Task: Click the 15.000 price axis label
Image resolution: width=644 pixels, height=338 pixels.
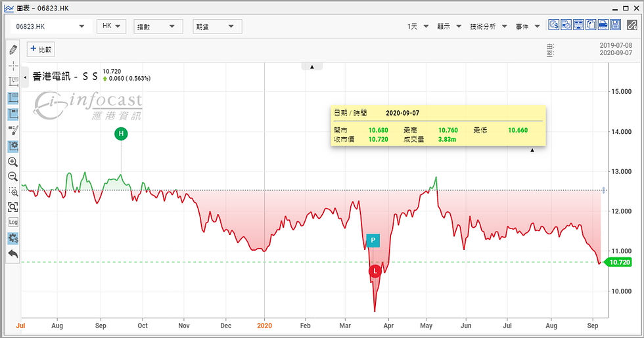Action: point(622,91)
